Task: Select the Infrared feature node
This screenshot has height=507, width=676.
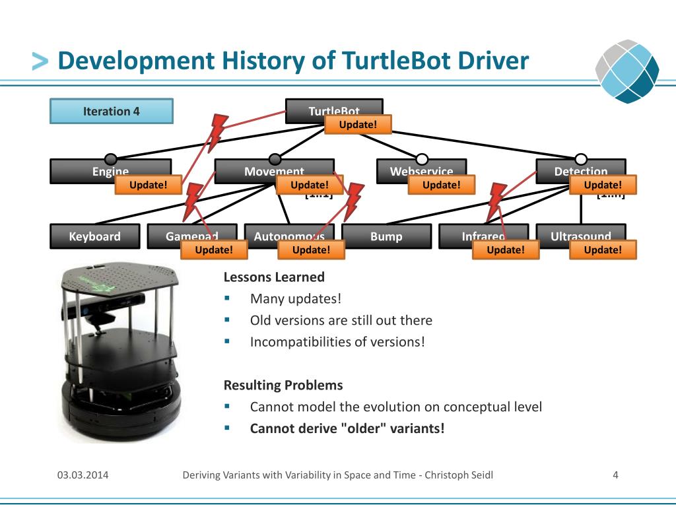Action: point(484,236)
